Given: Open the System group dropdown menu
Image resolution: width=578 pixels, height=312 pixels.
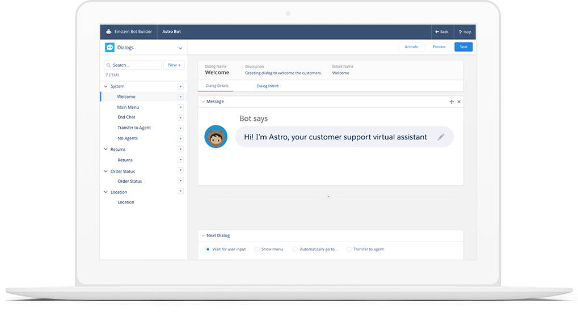Looking at the screenshot, I should tap(180, 86).
